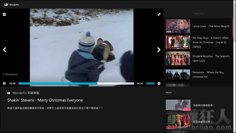This screenshot has height=133, width=236.
Task: Open Dropkick Murphys video thumbnail
Action: (x=178, y=58)
